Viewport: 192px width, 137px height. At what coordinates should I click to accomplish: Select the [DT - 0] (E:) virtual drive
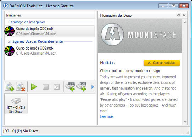(x=16, y=104)
